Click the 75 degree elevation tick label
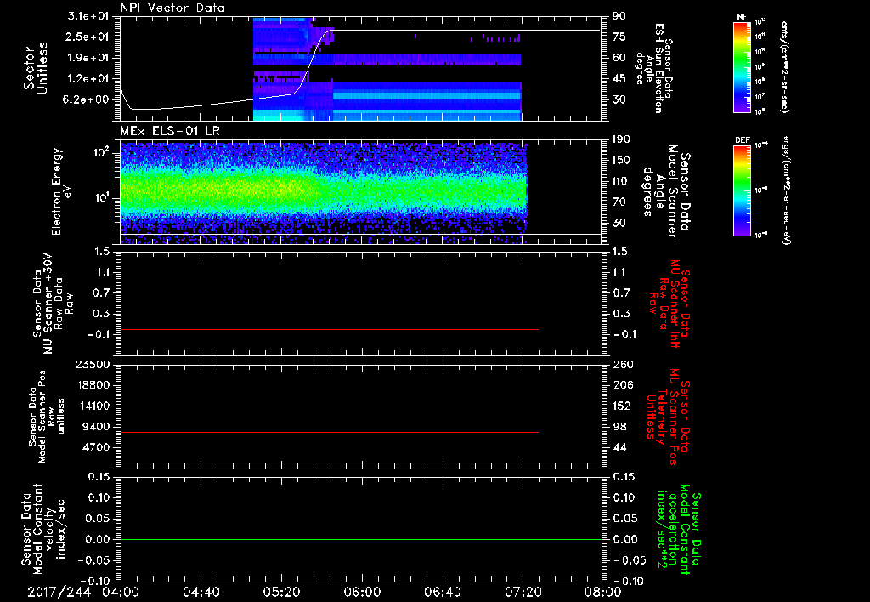This screenshot has width=870, height=602. coord(619,37)
